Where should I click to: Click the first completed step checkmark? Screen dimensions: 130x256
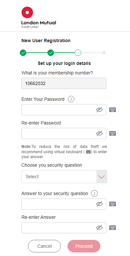coord(23,53)
